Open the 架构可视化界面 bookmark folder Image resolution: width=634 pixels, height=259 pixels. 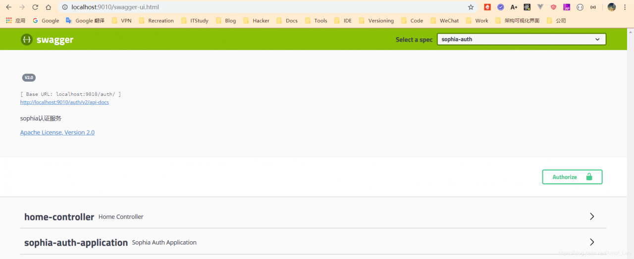tap(517, 21)
